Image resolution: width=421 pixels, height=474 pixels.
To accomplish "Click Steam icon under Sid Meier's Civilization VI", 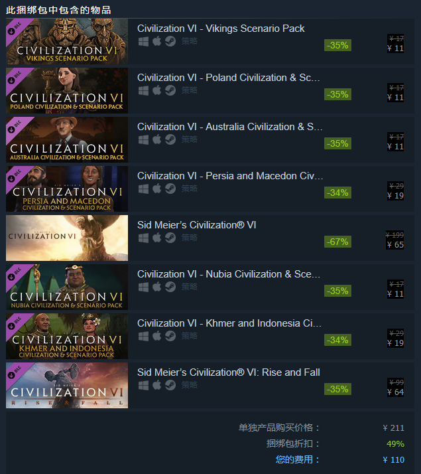I will coord(170,238).
